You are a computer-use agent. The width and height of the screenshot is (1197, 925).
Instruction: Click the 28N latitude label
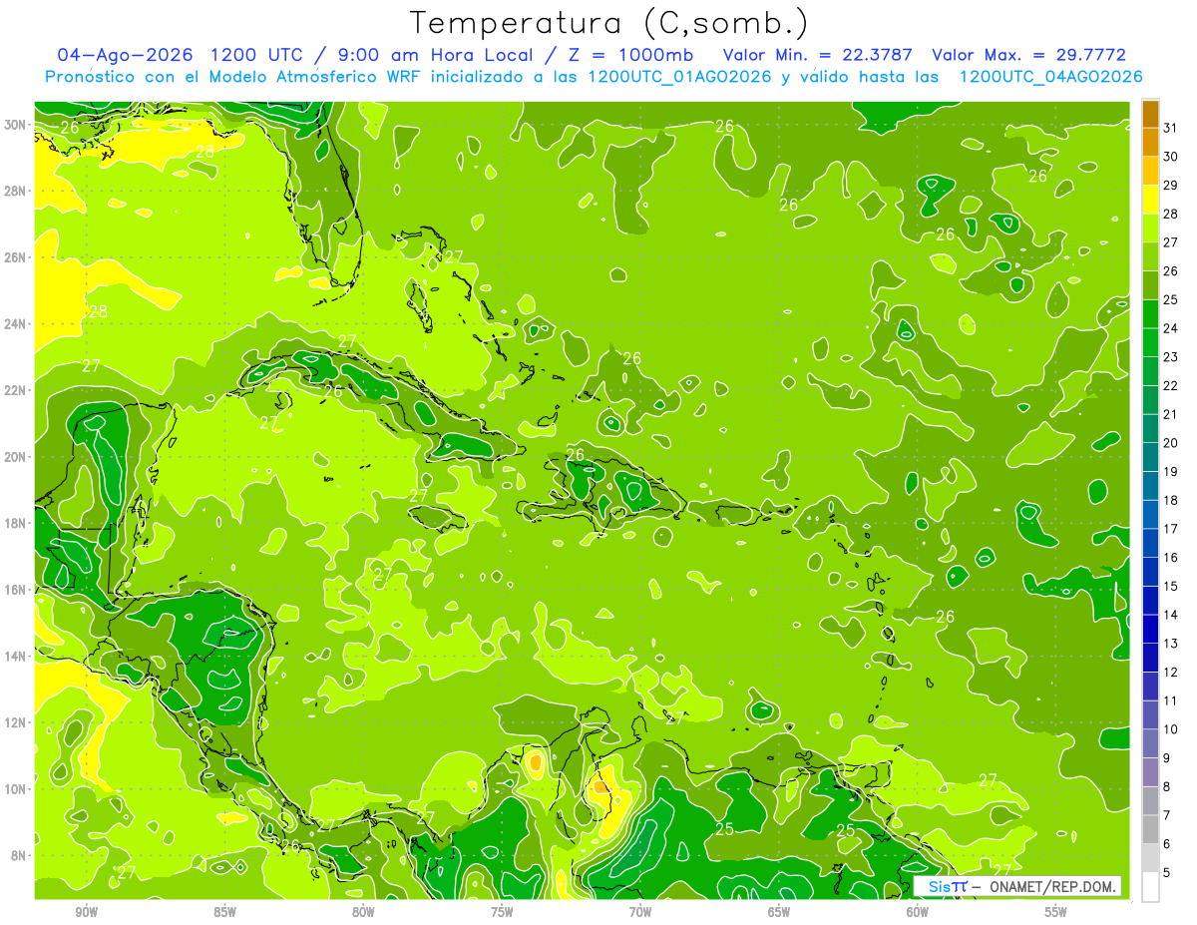click(17, 191)
